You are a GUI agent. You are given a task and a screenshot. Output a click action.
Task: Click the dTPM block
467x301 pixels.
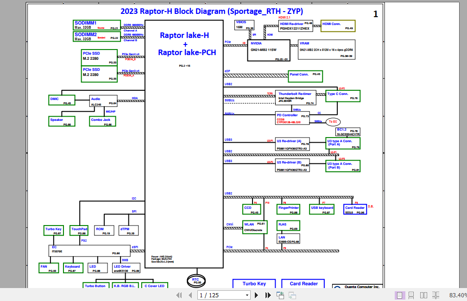pyautogui.click(x=128, y=231)
